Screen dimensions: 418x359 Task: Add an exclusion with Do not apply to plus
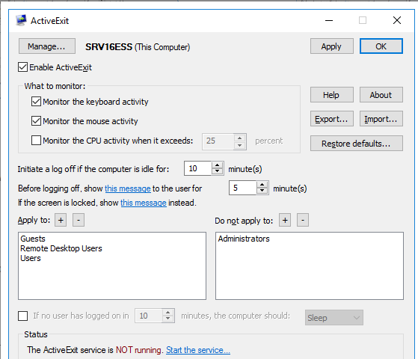285,220
